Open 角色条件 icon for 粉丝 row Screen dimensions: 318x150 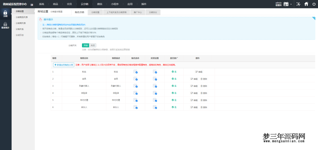[x=135, y=71]
